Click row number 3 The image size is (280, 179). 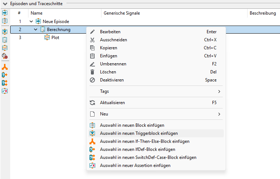coord(20,38)
